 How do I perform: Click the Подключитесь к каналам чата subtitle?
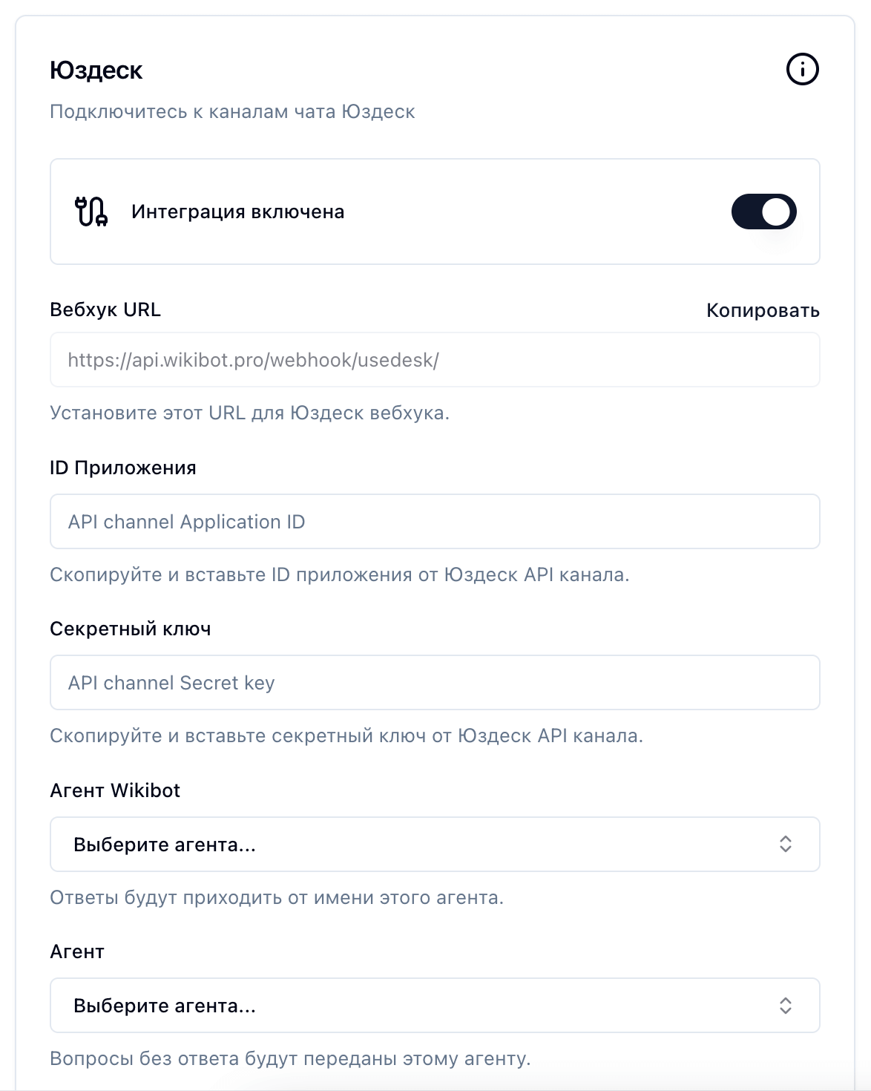232,112
